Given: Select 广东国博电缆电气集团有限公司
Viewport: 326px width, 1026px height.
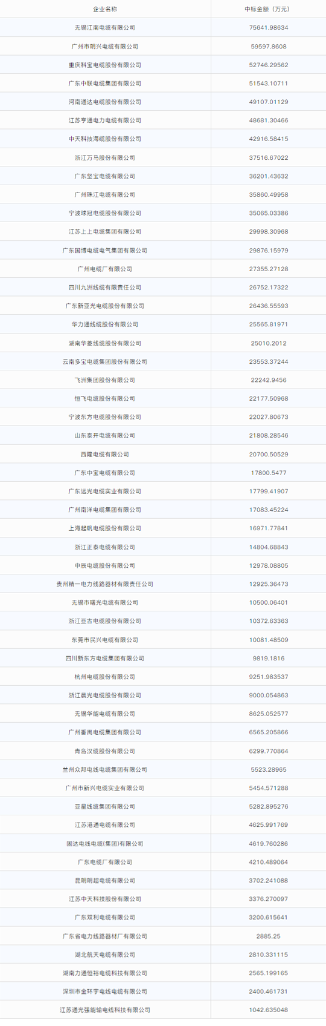Looking at the screenshot, I should [105, 250].
